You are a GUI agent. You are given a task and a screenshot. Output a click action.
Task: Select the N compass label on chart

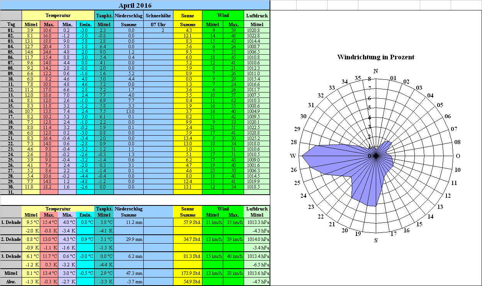376,71
